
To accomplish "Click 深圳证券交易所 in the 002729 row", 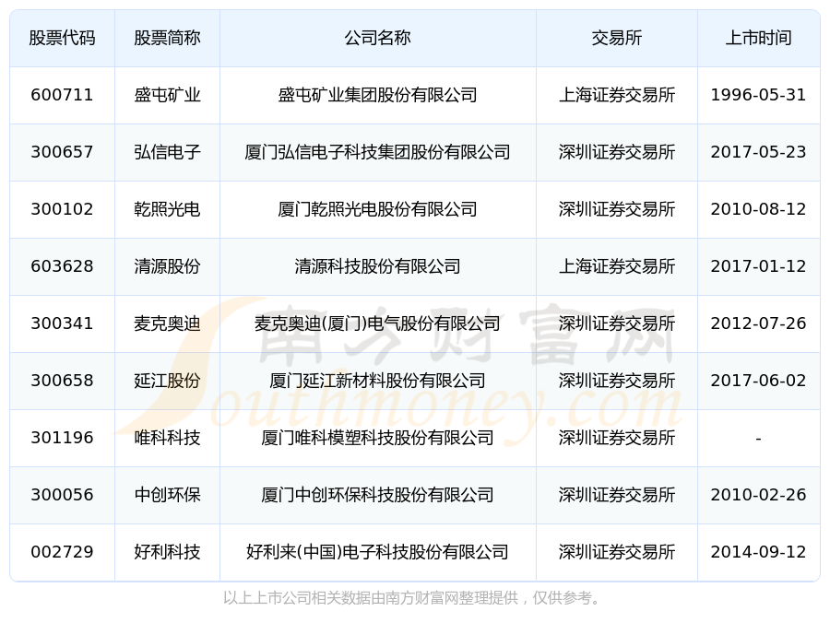I will tap(617, 552).
